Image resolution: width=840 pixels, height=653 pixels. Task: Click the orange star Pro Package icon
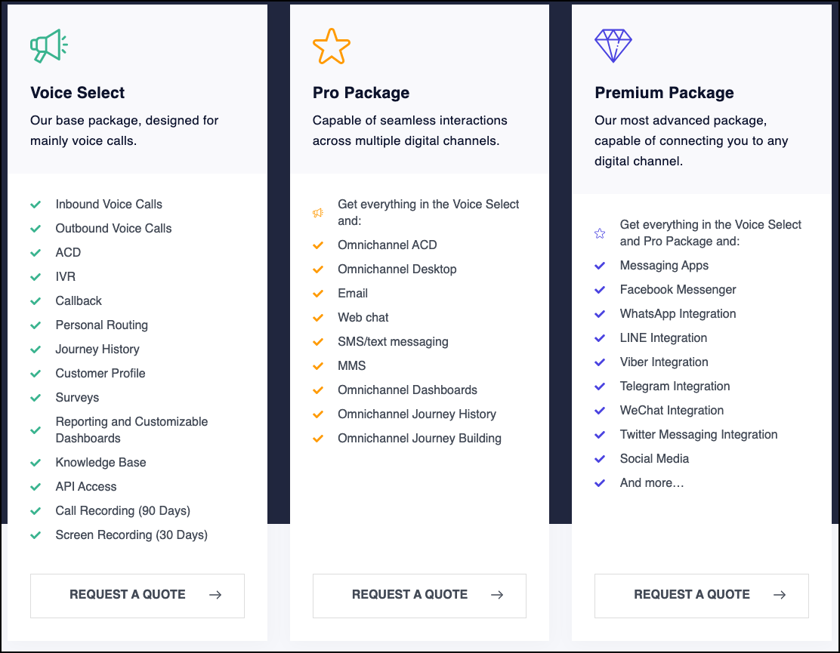[x=331, y=46]
